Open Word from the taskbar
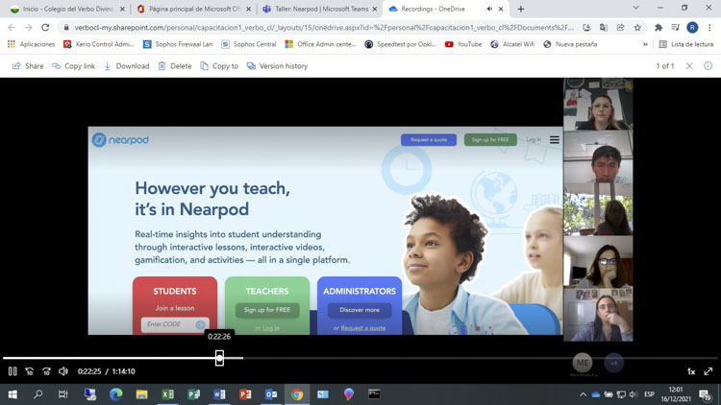The width and height of the screenshot is (721, 405). tap(219, 394)
